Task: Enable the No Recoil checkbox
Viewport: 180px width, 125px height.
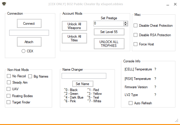Action: point(9,76)
